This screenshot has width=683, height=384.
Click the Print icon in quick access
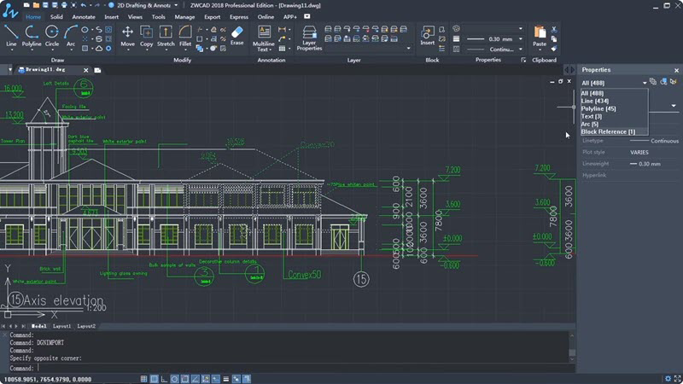64,5
